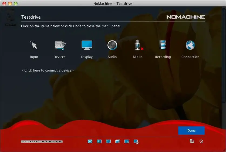Click the red disconnect power icon
The height and width of the screenshot is (152, 226).
tap(201, 141)
